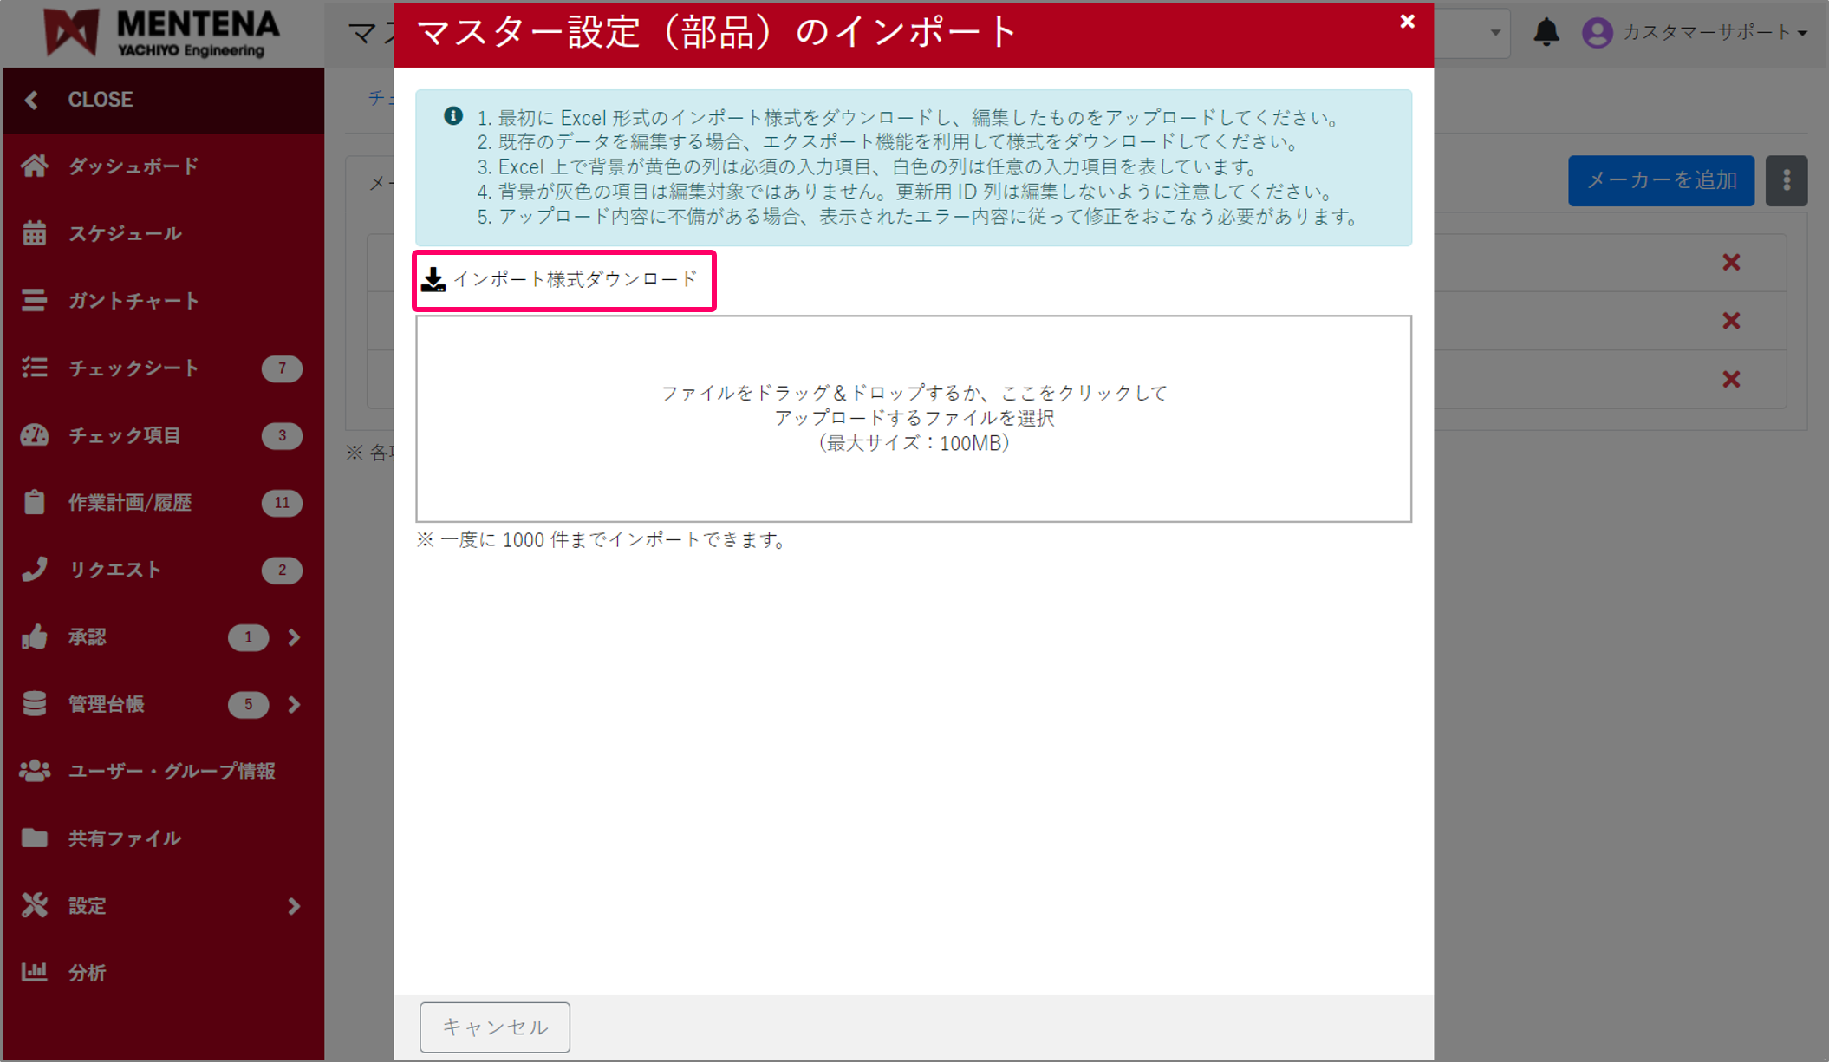This screenshot has height=1063, width=1829.
Task: Open the チェックシート section
Action: coord(133,368)
